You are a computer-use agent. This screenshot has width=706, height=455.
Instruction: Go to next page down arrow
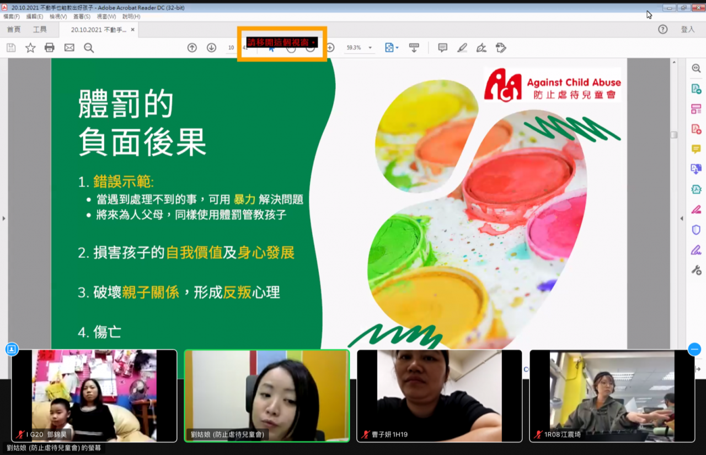coord(211,48)
